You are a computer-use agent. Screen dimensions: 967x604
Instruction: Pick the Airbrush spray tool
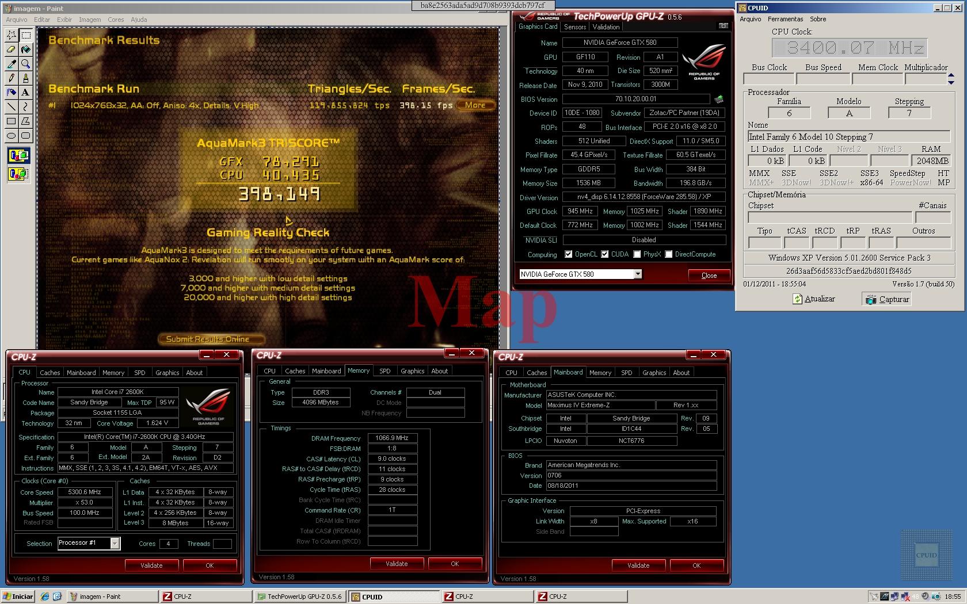[11, 92]
